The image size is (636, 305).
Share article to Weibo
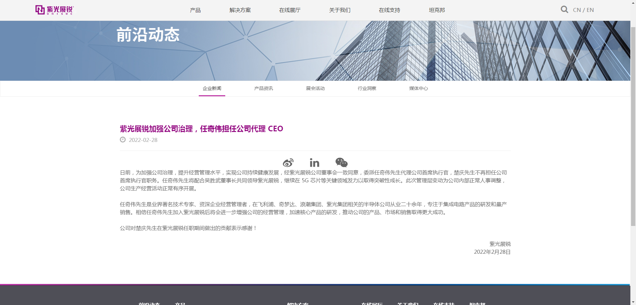(288, 162)
